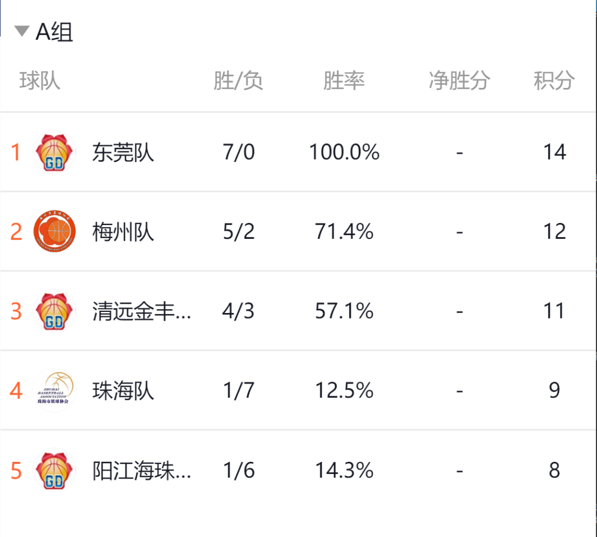The height and width of the screenshot is (537, 597).
Task: Click the 胜率 column header
Action: click(344, 81)
